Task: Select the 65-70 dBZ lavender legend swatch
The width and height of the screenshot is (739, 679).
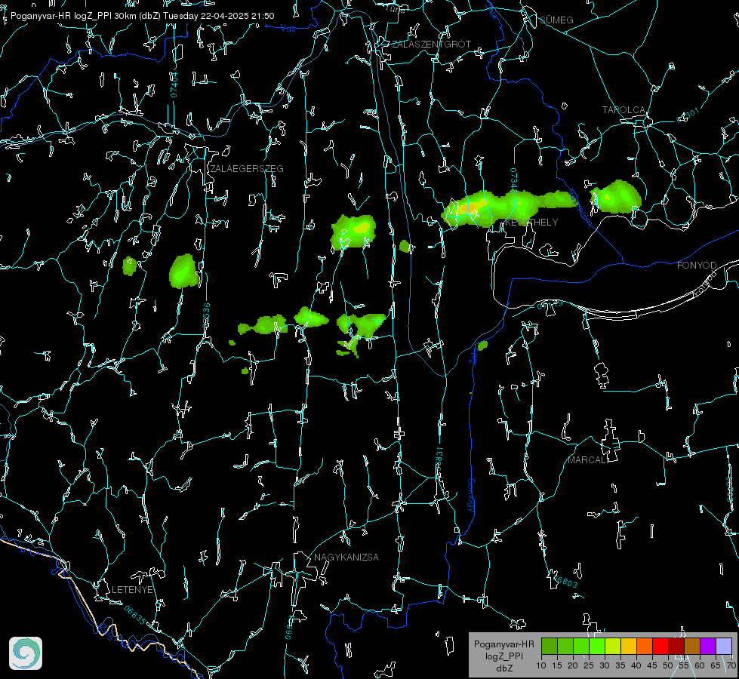Action: coord(724,646)
